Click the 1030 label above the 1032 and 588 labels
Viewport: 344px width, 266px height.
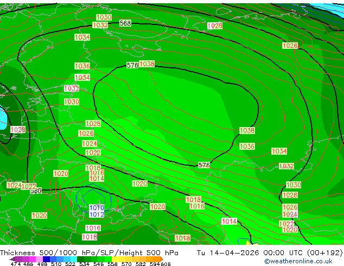coord(104,17)
